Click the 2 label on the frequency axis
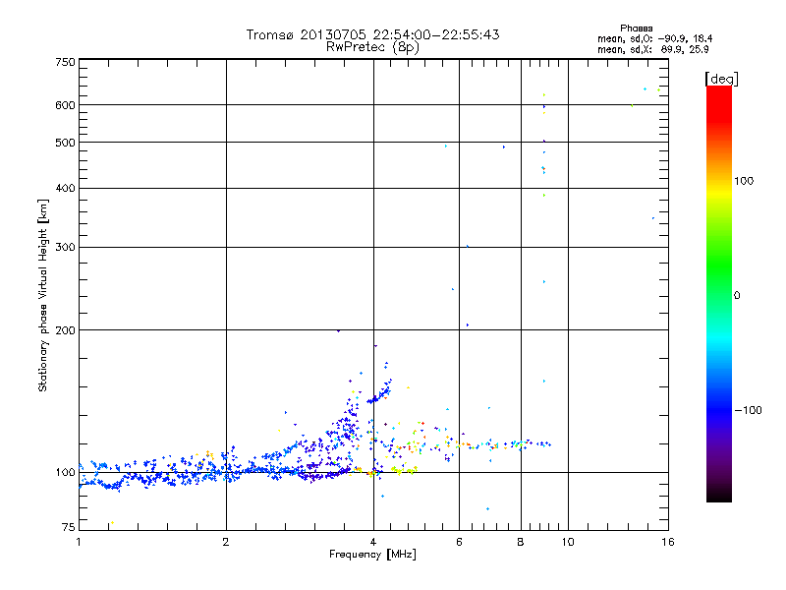 (226, 542)
